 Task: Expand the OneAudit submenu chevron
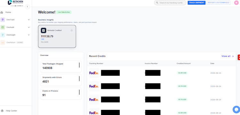(x=28, y=27)
